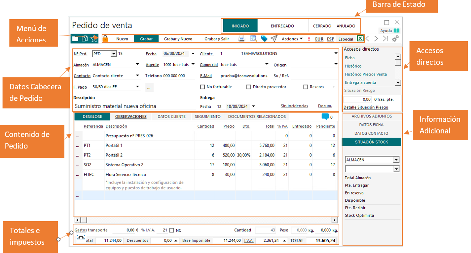Click the folder icon in the actions menu
This screenshot has width=471, height=253.
tap(75, 39)
